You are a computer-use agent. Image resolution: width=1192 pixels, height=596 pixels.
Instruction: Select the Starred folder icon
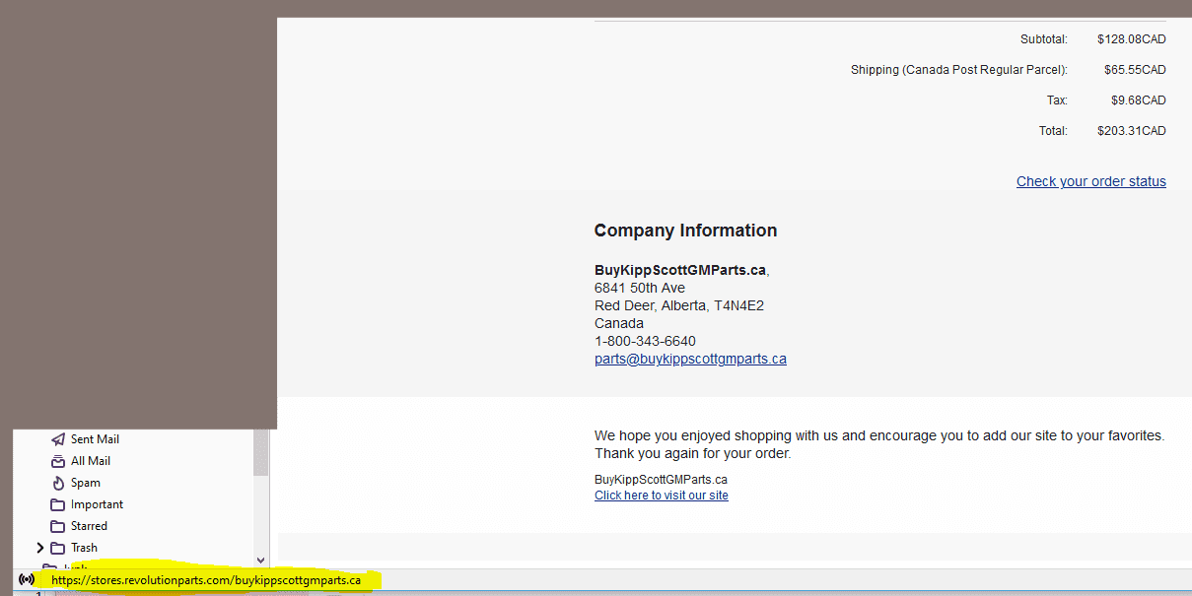click(x=58, y=526)
